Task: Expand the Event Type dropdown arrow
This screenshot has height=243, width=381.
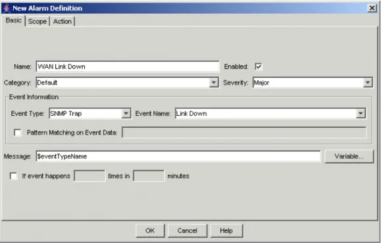Action: point(126,113)
